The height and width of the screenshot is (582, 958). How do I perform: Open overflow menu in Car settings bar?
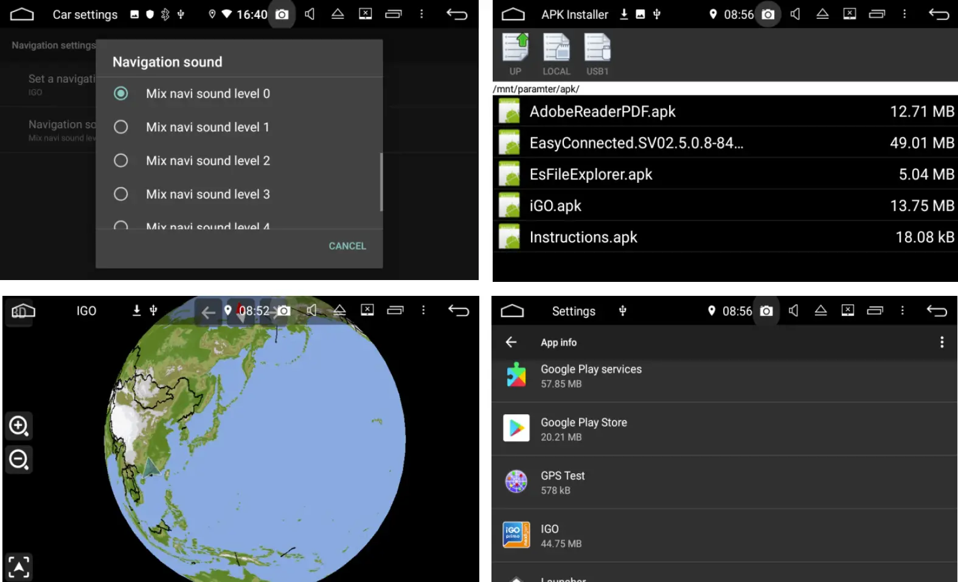[x=422, y=14]
